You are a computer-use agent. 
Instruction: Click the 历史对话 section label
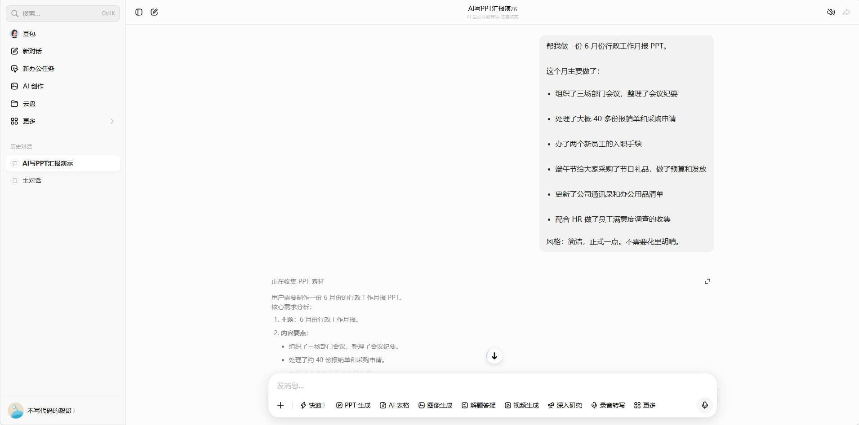click(21, 147)
